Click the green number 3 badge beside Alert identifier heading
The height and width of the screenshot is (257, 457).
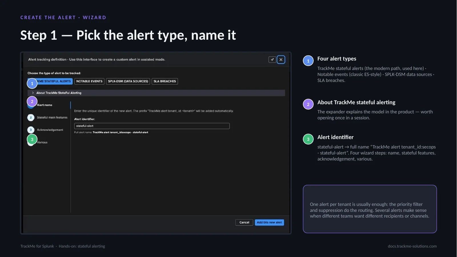[308, 139]
